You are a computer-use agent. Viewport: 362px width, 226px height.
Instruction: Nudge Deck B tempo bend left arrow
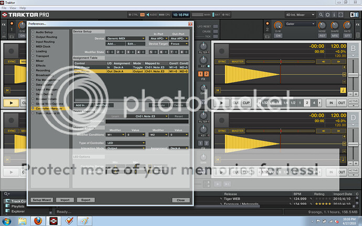tap(323, 62)
